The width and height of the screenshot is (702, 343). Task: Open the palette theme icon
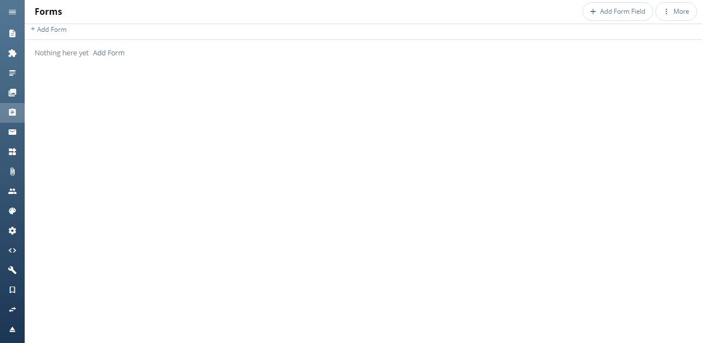pyautogui.click(x=12, y=211)
